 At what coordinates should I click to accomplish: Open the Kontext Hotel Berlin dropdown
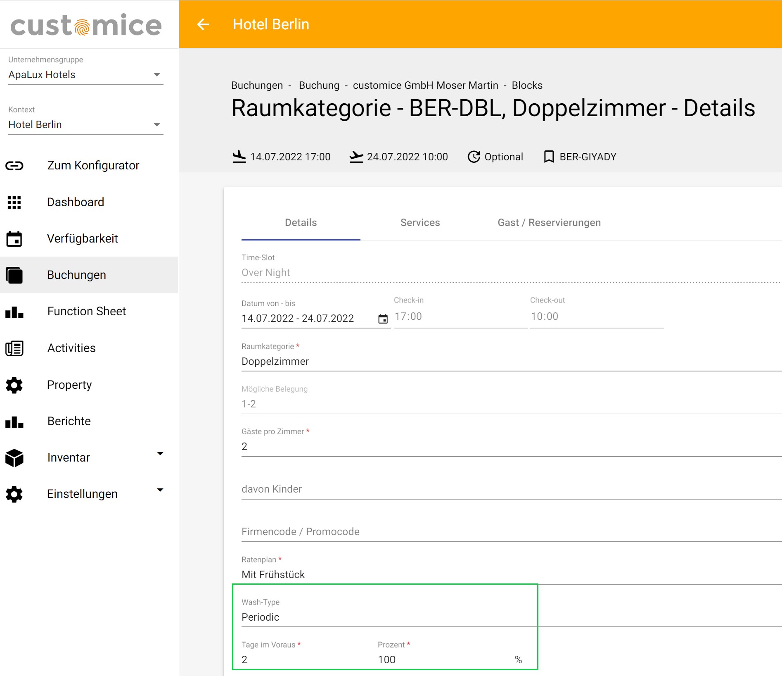[86, 125]
